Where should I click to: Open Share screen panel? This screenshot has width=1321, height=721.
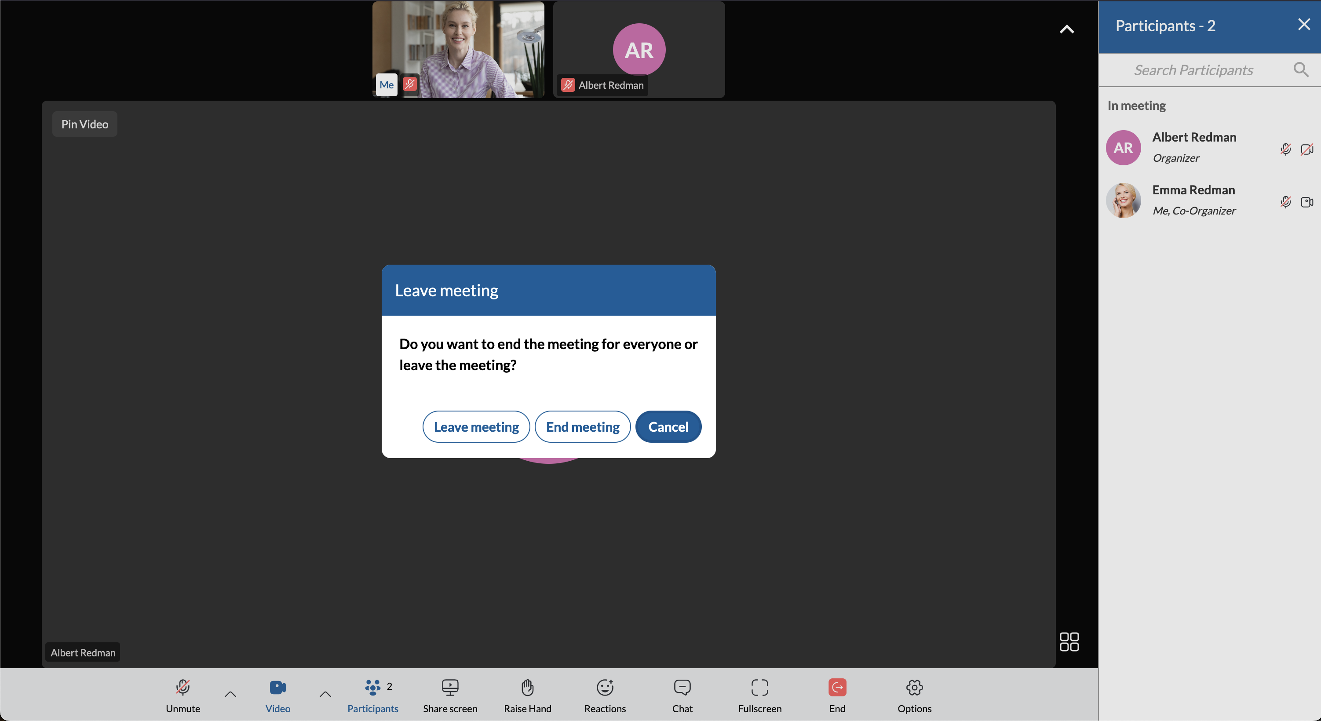(451, 694)
